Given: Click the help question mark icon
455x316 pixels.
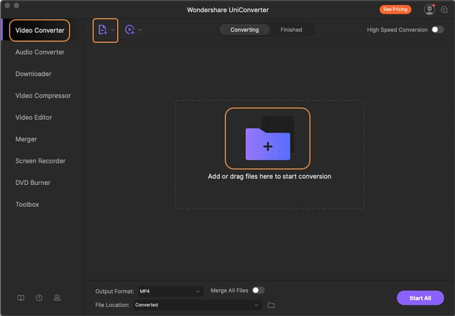Looking at the screenshot, I should click(x=39, y=298).
